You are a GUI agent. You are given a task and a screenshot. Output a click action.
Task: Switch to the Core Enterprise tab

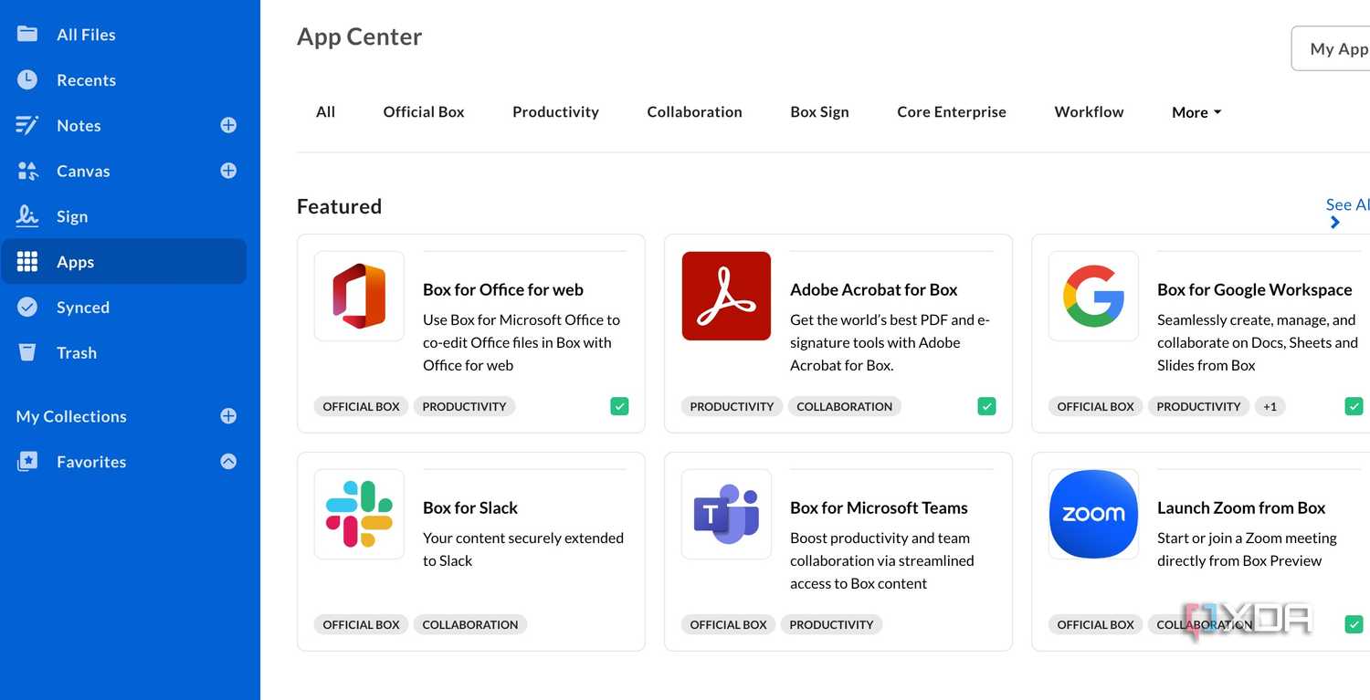952,111
